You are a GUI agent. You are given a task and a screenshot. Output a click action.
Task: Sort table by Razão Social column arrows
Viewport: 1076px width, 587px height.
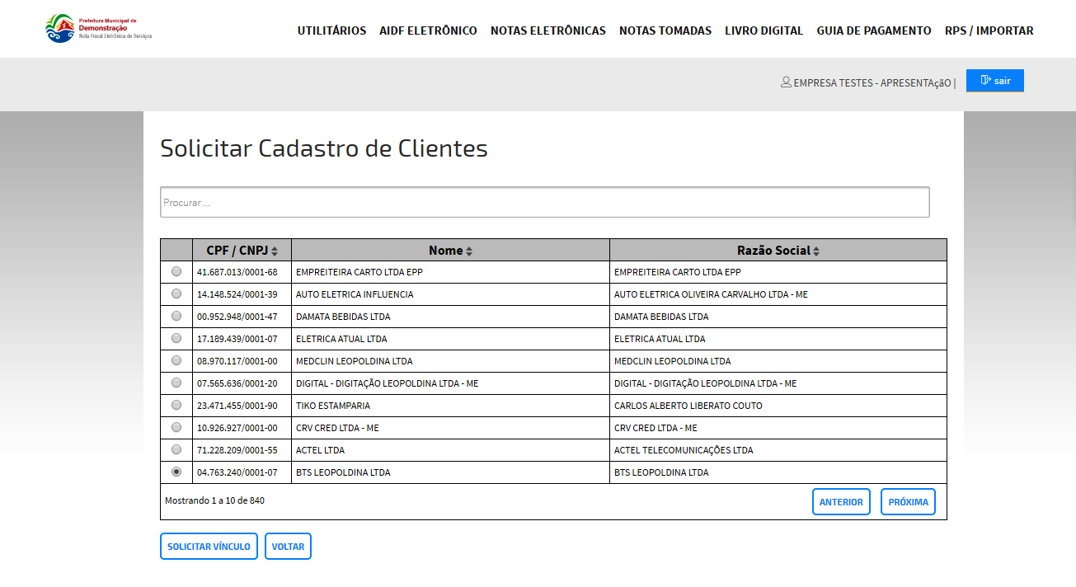click(816, 251)
